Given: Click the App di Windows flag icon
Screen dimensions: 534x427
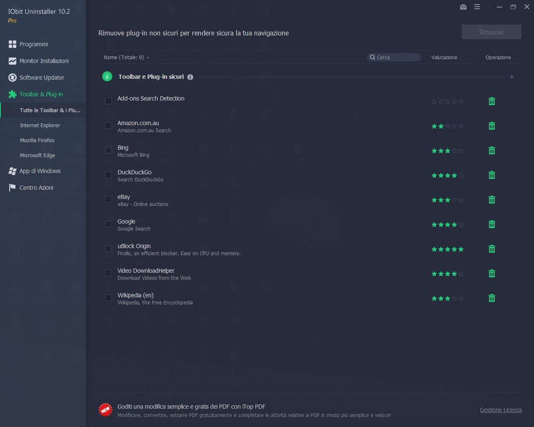Looking at the screenshot, I should [x=12, y=171].
